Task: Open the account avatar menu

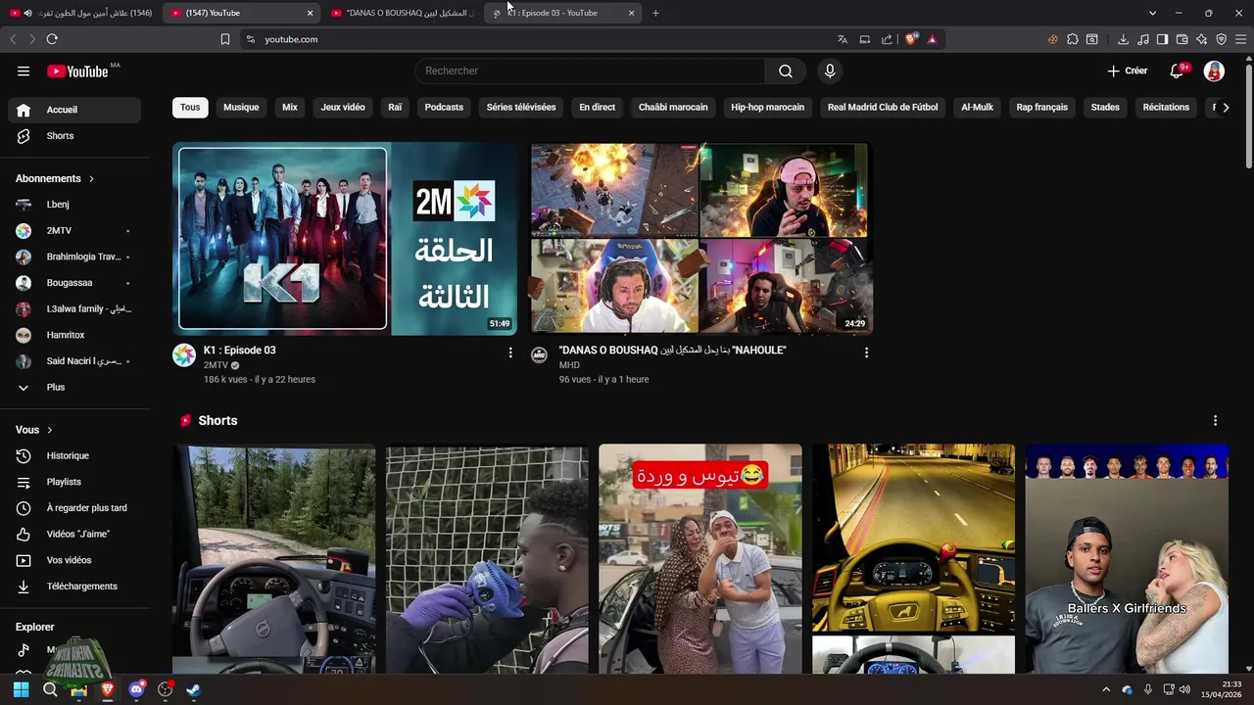Action: pos(1214,70)
